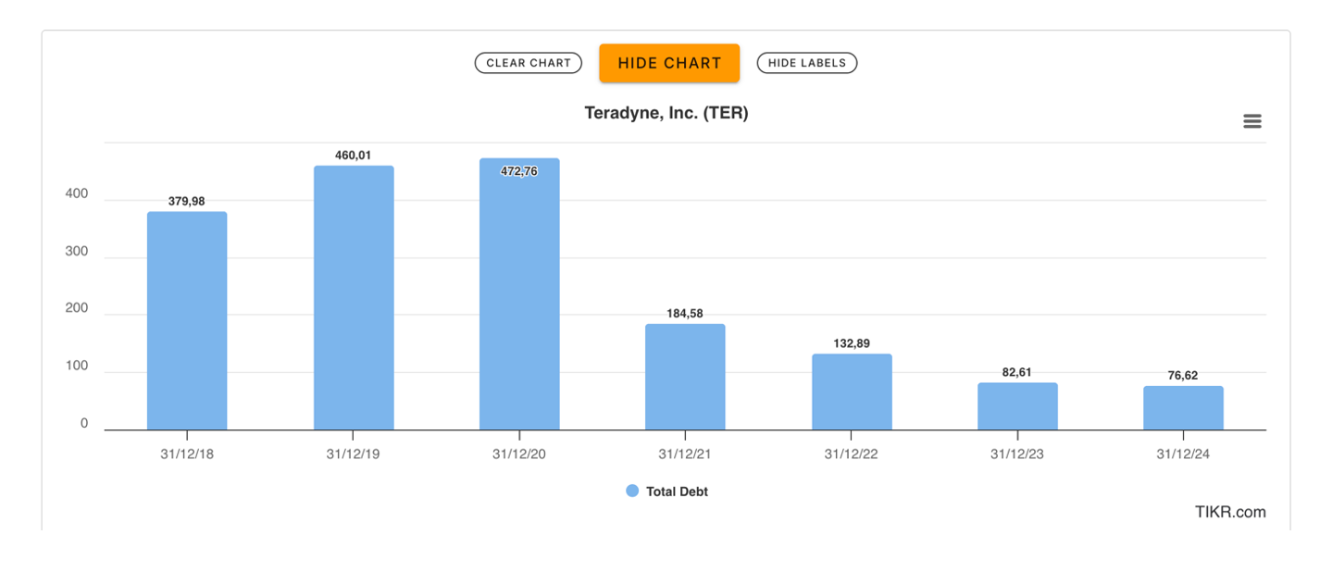The width and height of the screenshot is (1320, 572).
Task: Select the 31/12/19 bar valued 460,01
Action: (x=354, y=298)
